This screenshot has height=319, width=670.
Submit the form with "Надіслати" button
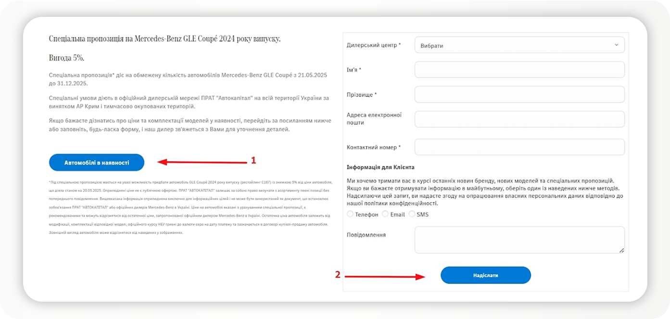(486, 275)
